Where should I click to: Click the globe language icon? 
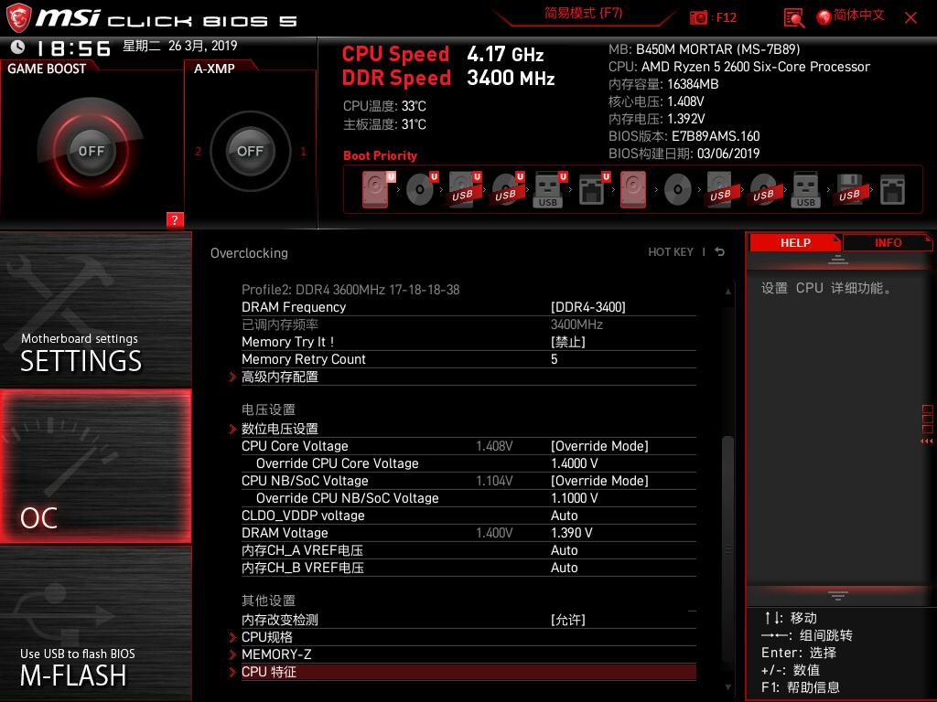click(x=824, y=17)
